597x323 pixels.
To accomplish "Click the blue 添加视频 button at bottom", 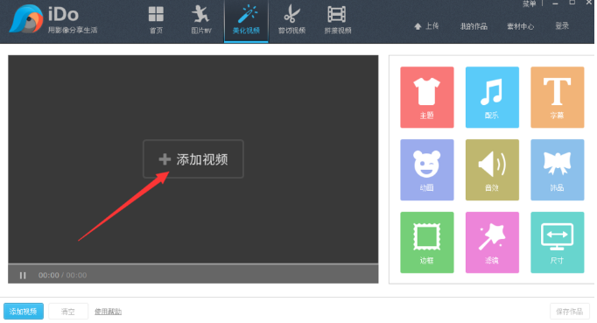I will coord(24,312).
